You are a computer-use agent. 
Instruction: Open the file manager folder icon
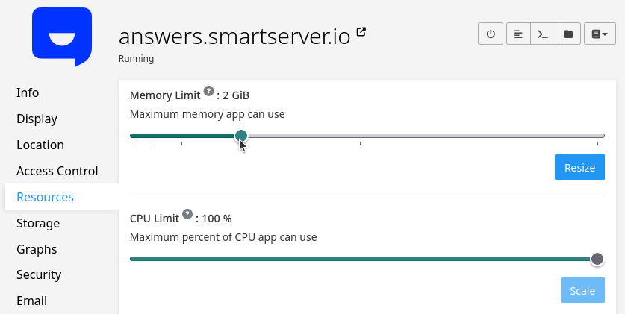pos(568,34)
